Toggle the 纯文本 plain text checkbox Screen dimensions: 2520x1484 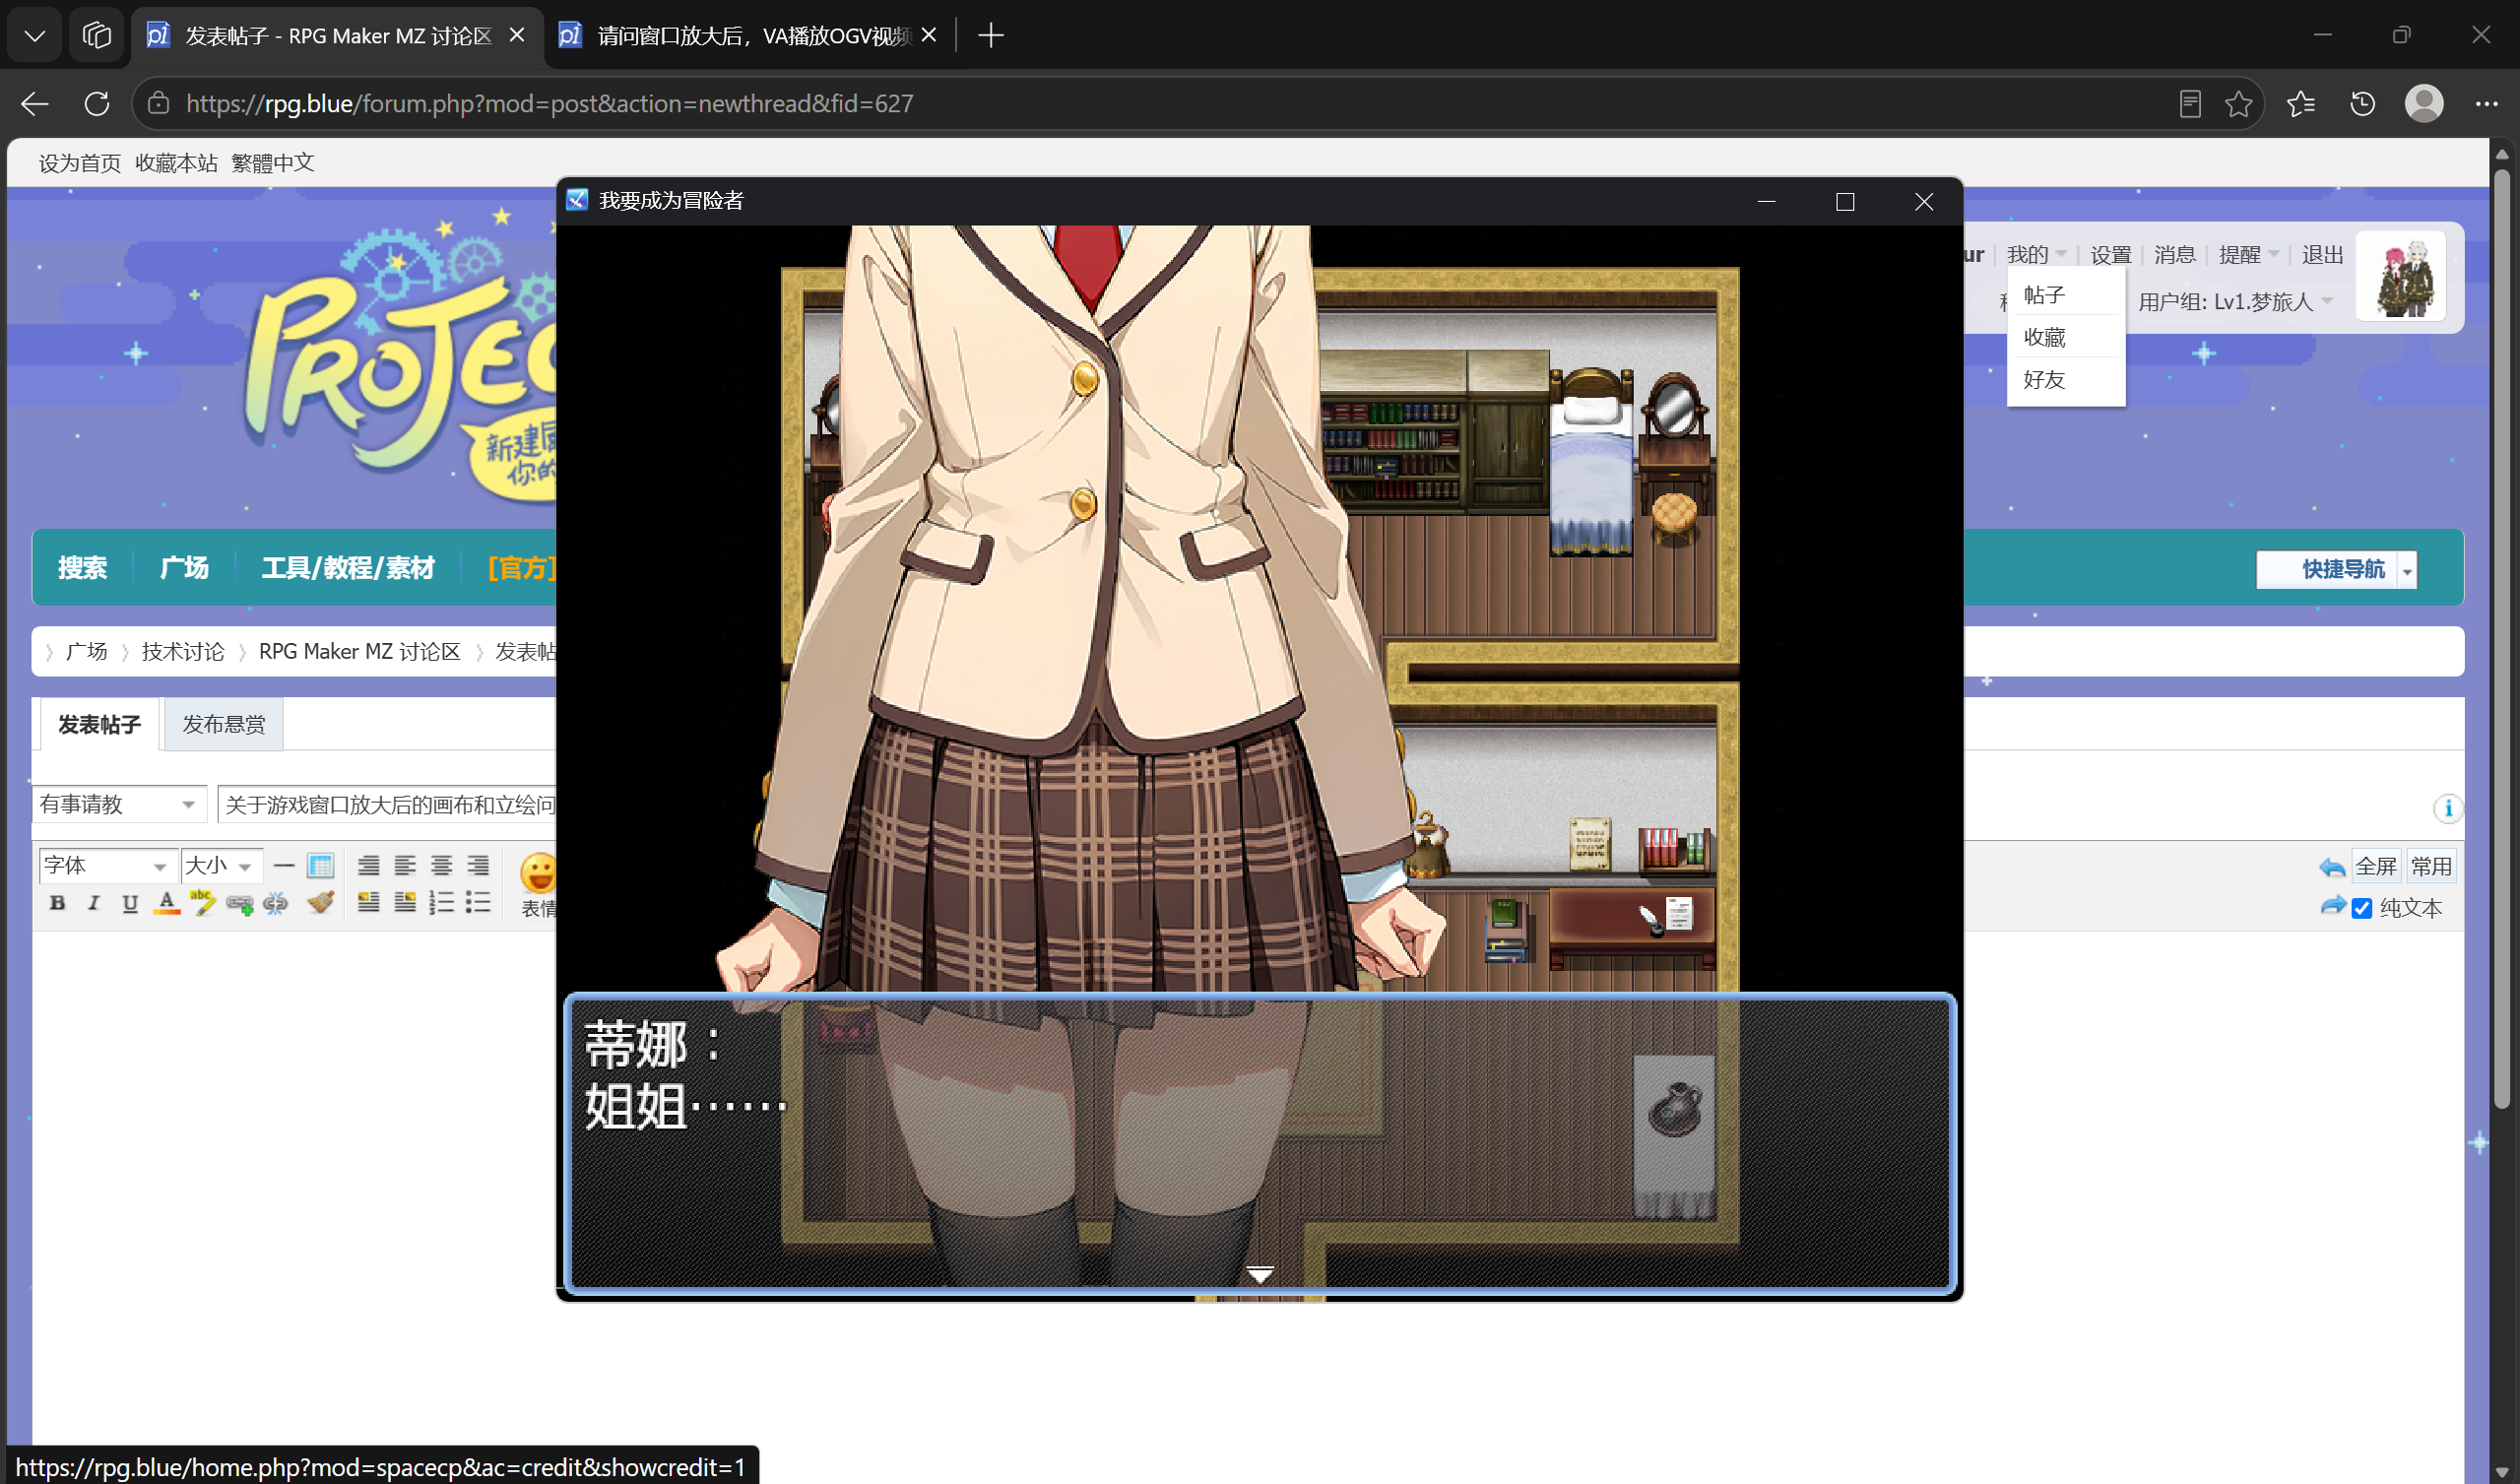(x=2362, y=908)
